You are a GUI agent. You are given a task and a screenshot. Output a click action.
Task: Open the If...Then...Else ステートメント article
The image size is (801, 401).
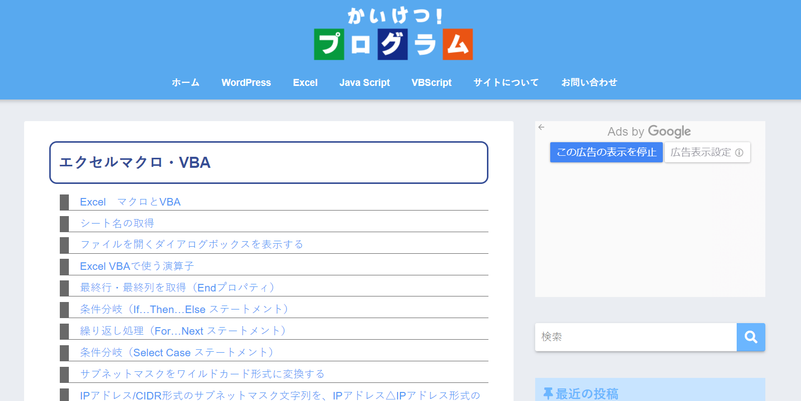184,309
